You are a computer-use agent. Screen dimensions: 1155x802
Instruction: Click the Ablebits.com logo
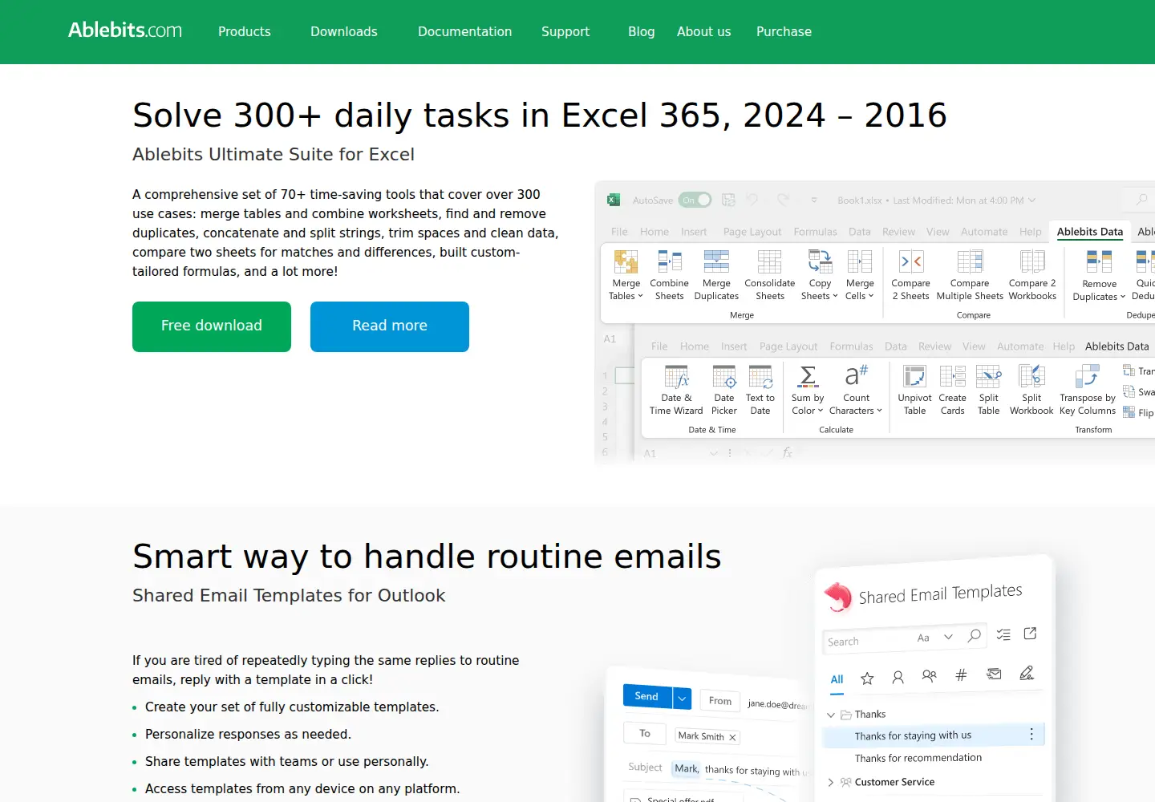click(x=125, y=30)
